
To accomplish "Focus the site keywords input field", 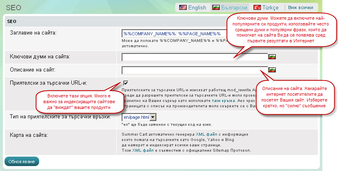I will point(195,57).
